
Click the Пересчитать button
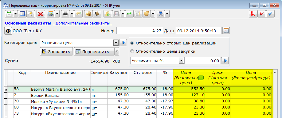94,52
